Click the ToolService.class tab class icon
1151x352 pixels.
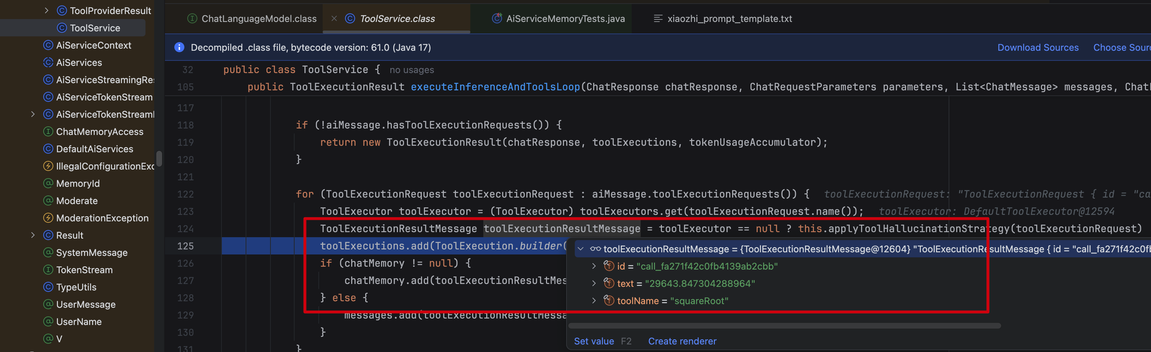click(x=350, y=18)
